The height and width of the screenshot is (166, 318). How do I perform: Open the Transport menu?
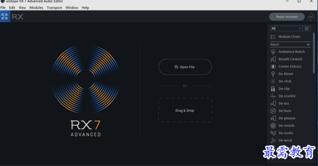[x=54, y=8]
